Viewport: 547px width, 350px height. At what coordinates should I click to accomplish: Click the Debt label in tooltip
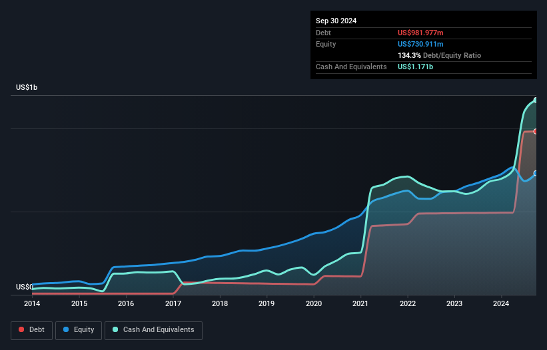(x=323, y=33)
